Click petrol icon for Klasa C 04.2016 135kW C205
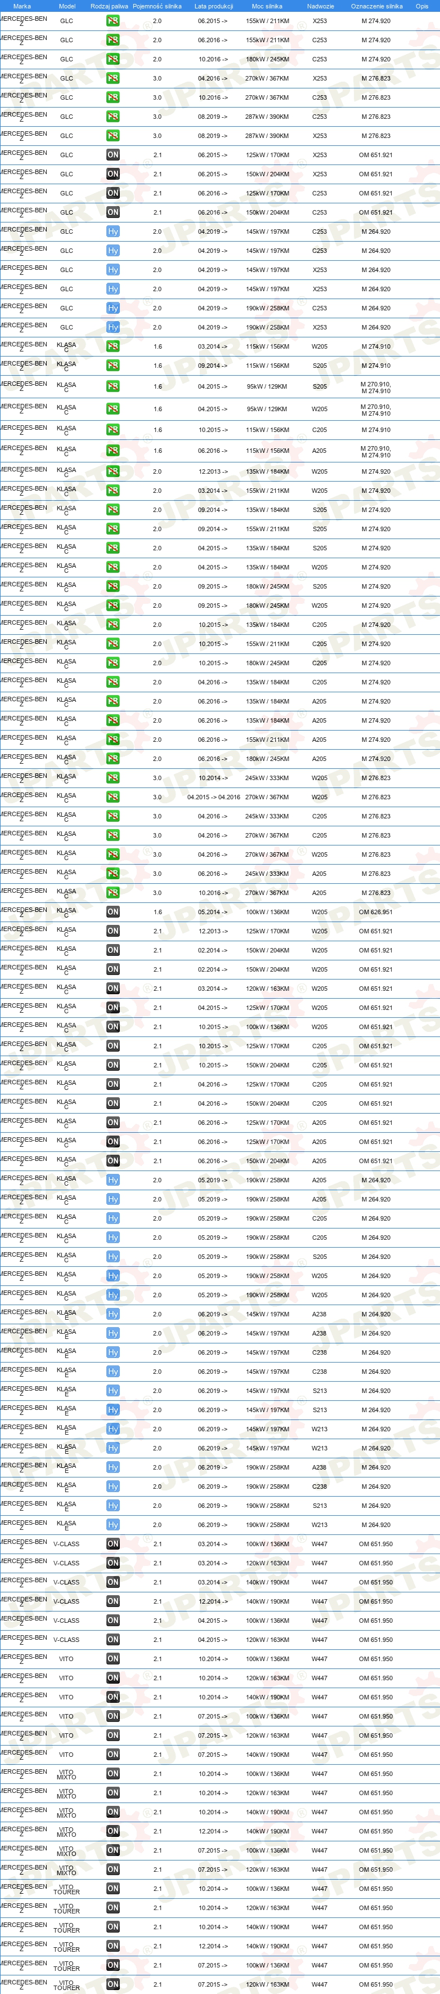This screenshot has width=440, height=1994. 113,682
